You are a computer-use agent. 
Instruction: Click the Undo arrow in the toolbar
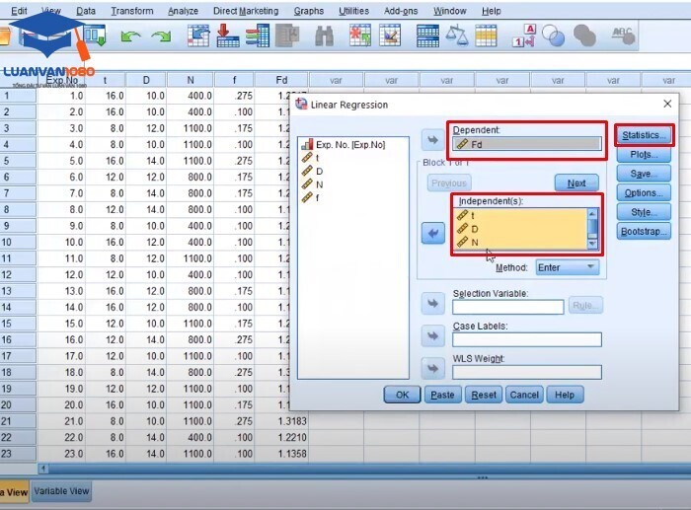point(129,36)
